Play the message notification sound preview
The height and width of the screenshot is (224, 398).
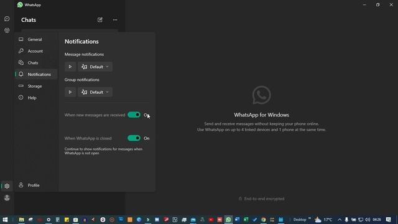[x=70, y=67]
